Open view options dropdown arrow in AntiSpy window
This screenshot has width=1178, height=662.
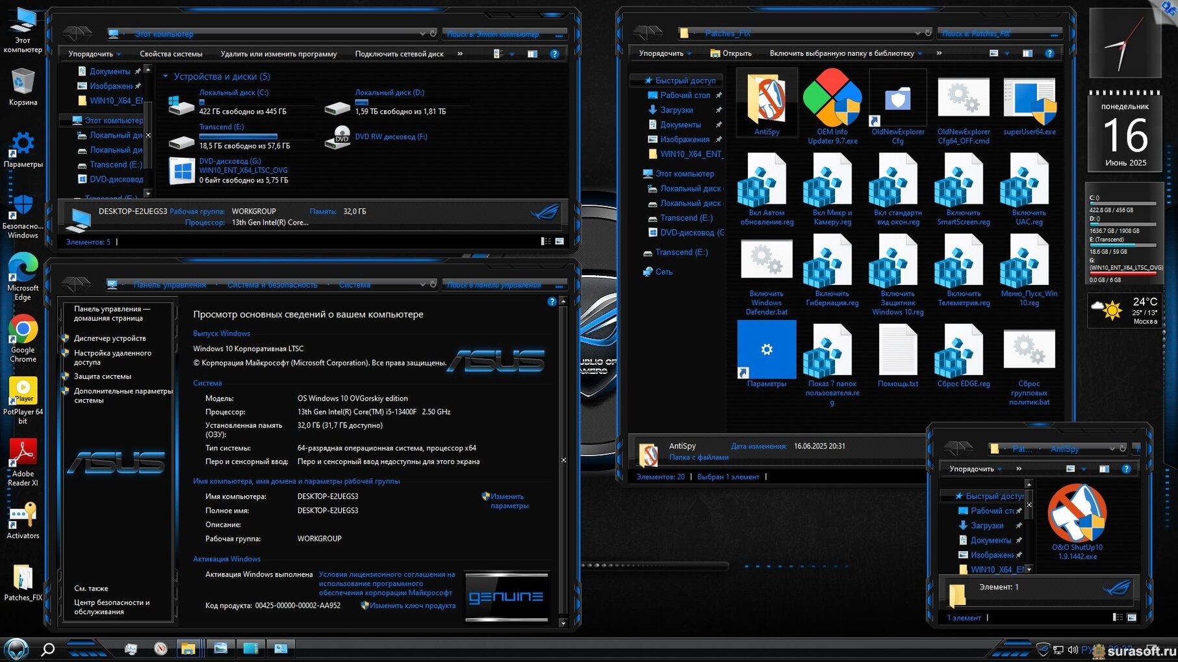point(1084,469)
